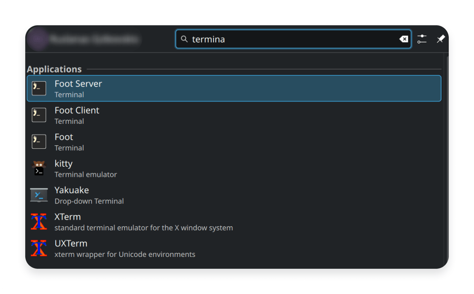Open the search configuration sliders icon

(422, 39)
